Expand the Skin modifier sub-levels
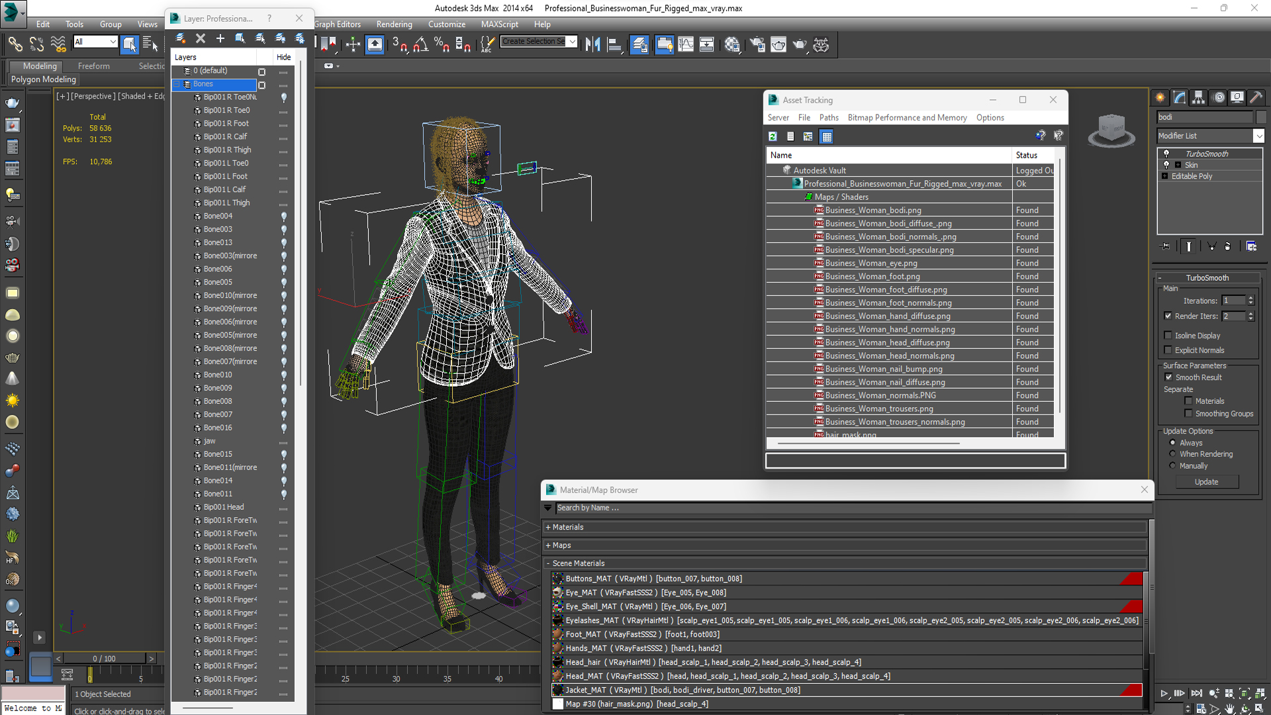Image resolution: width=1271 pixels, height=715 pixels. pos(1178,165)
